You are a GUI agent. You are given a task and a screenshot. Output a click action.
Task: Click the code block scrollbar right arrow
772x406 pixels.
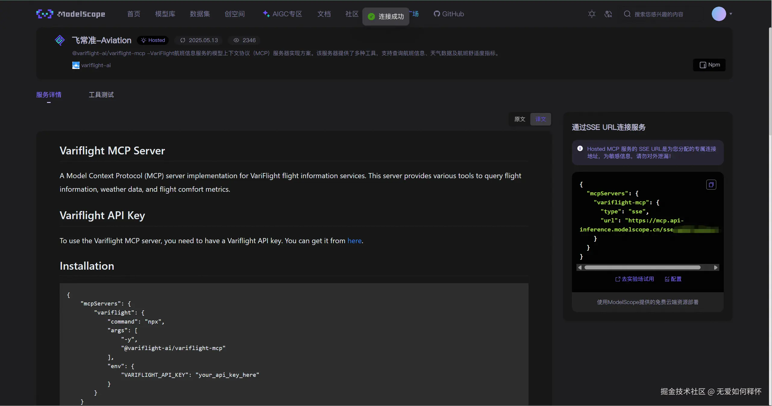(715, 268)
